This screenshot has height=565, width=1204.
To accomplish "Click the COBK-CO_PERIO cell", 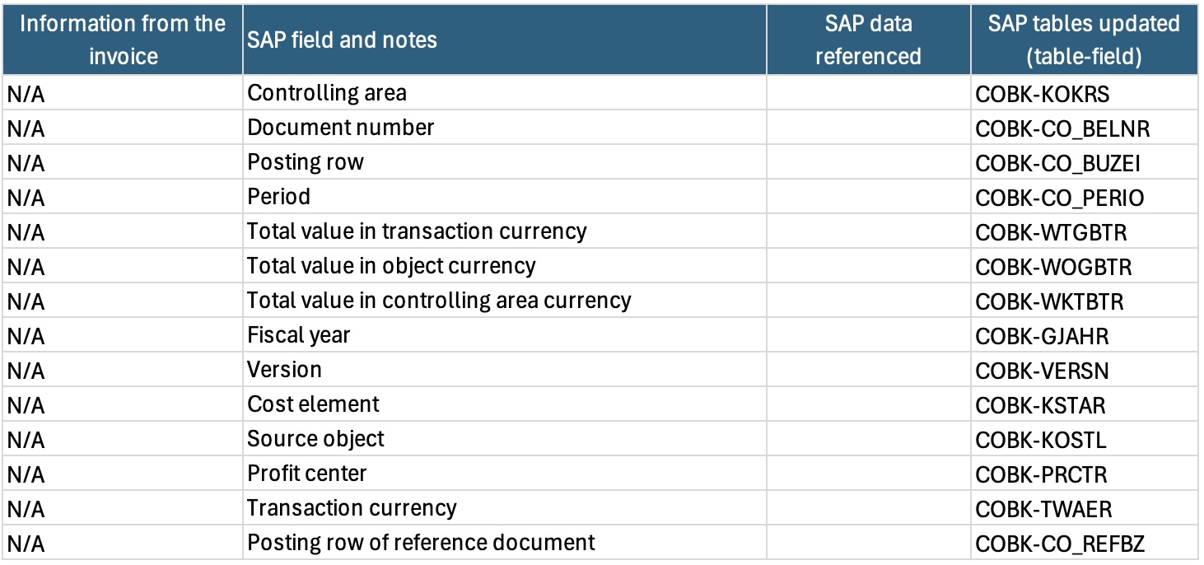I will click(x=1084, y=197).
